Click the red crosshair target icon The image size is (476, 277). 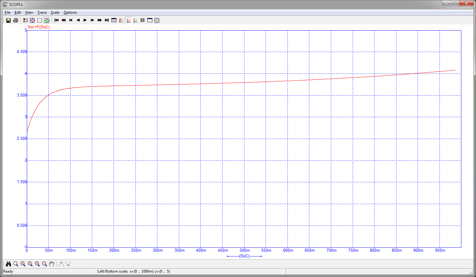157,20
